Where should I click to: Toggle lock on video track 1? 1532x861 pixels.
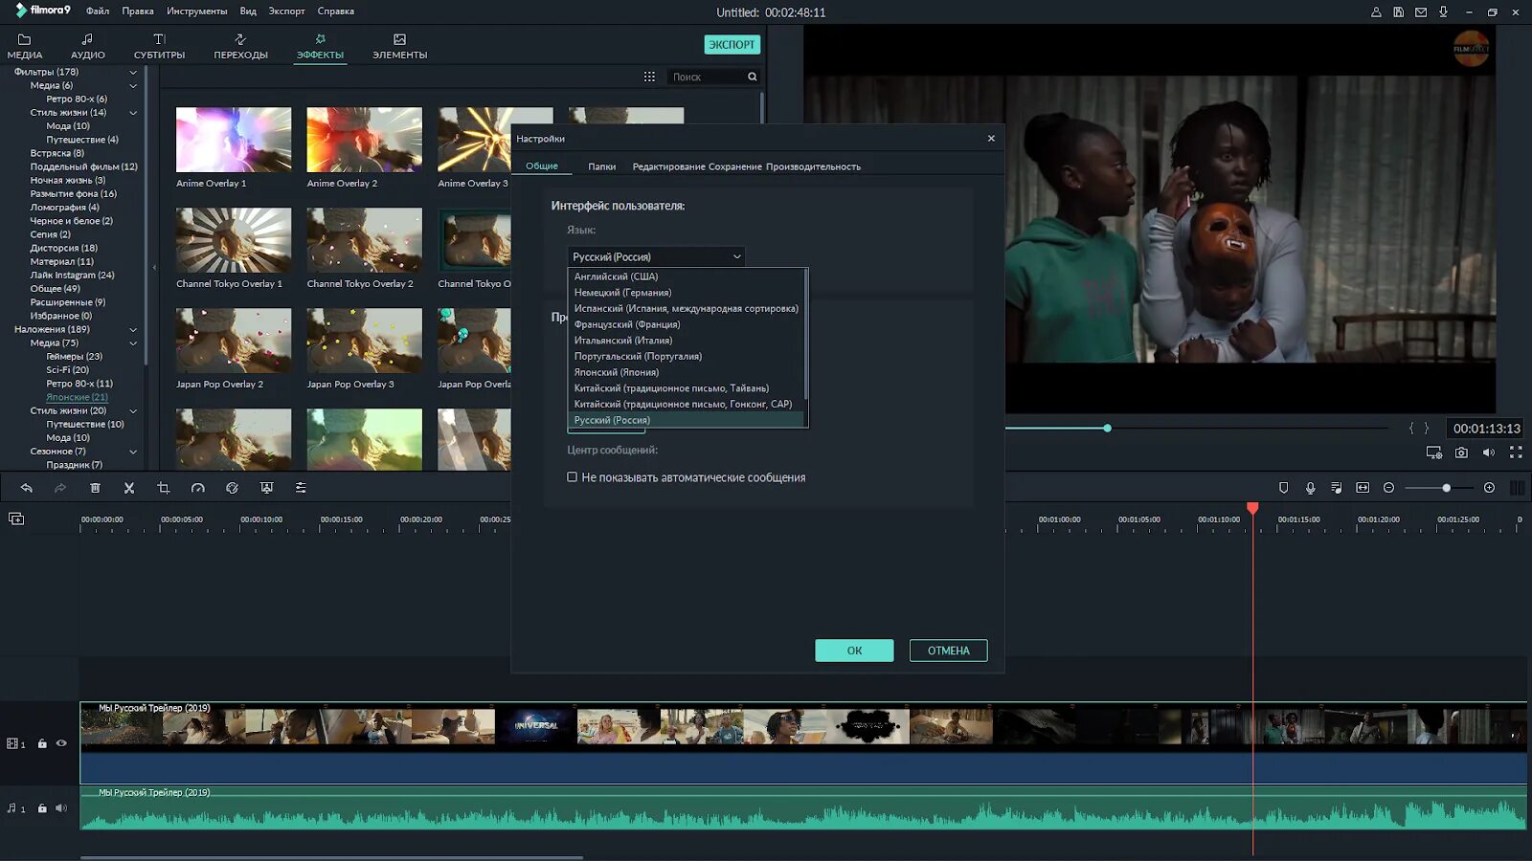tap(42, 743)
